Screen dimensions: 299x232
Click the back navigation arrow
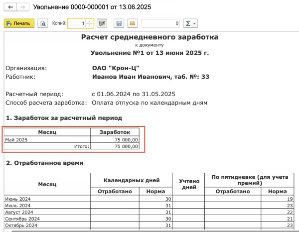click(9, 7)
